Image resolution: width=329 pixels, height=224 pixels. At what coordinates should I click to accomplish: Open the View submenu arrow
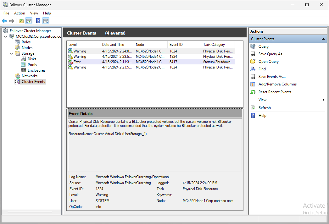(x=323, y=100)
